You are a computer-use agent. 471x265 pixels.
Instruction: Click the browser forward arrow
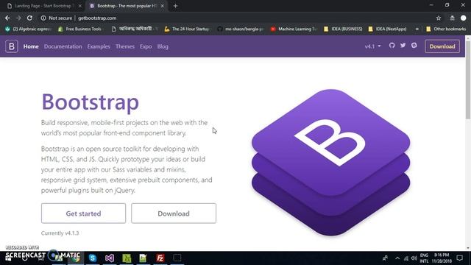pyautogui.click(x=18, y=18)
